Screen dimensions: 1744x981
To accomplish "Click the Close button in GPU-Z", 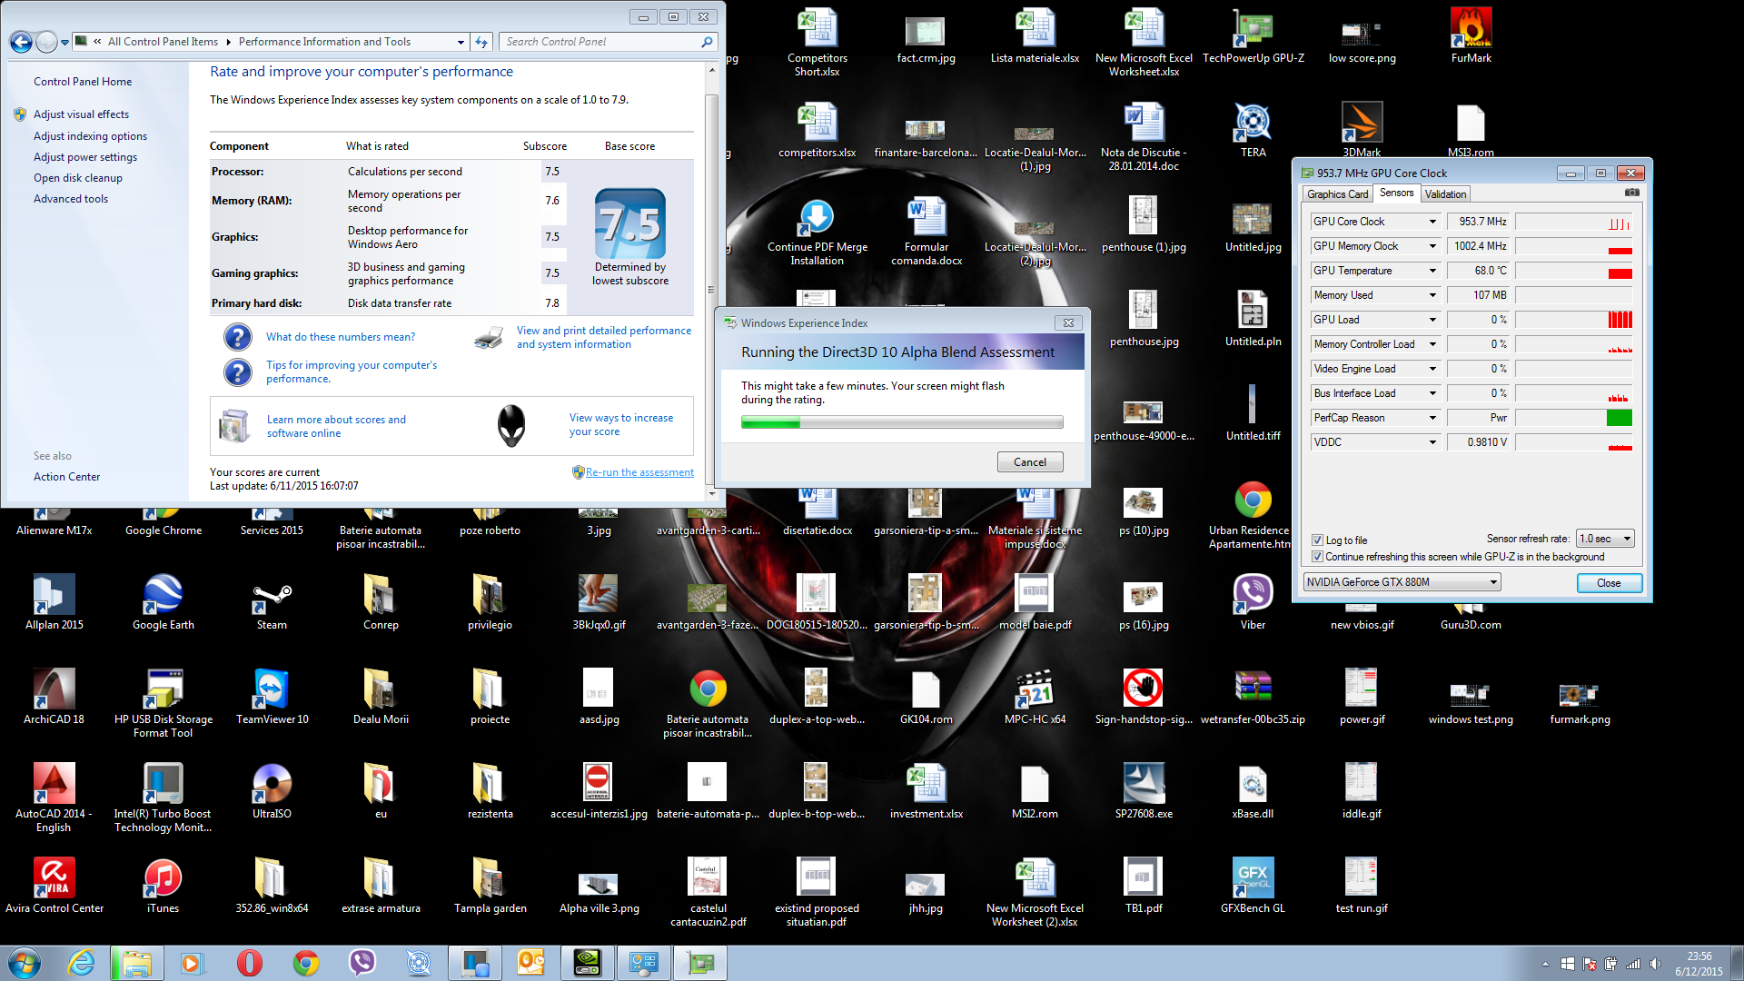I will 1609,583.
